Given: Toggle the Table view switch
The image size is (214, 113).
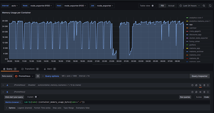Looking at the screenshot, I should pos(154,6).
